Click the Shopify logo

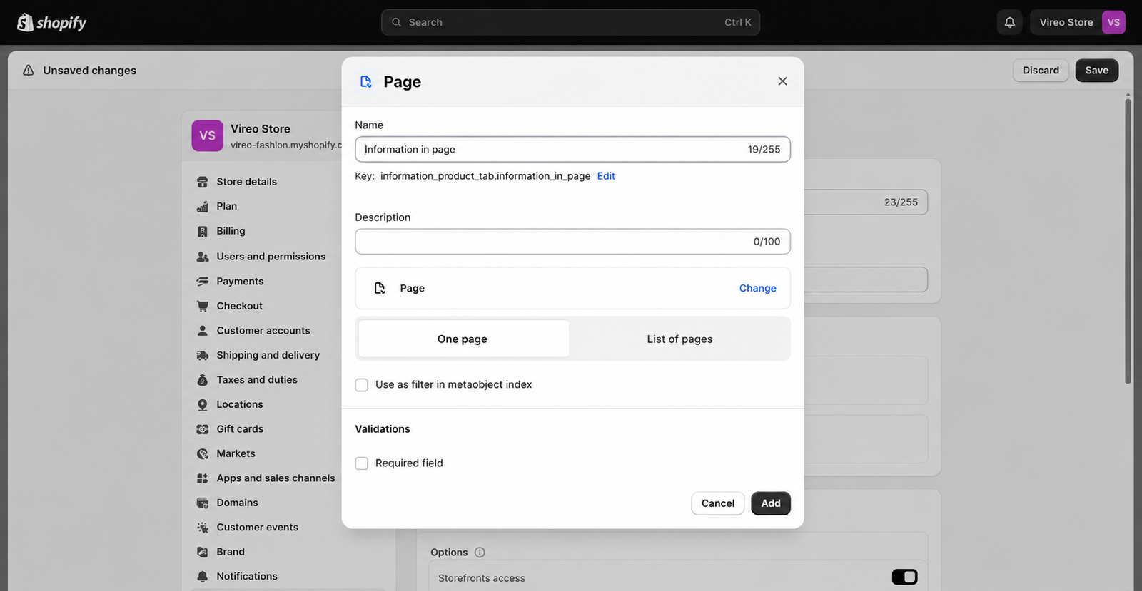51,23
